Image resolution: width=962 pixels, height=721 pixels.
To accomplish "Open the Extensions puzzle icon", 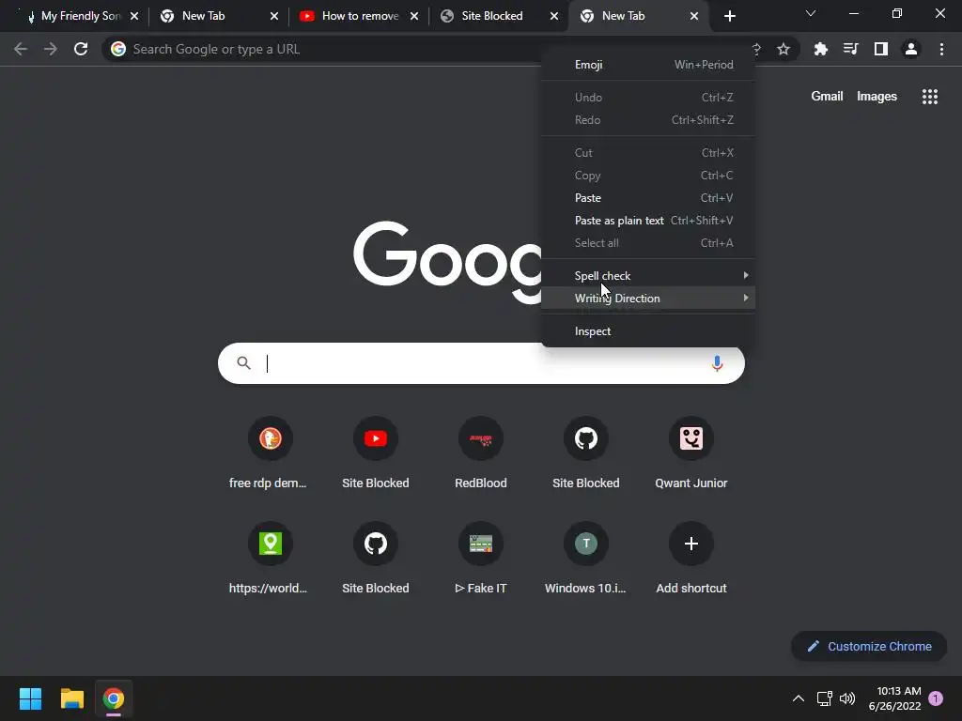I will click(820, 49).
